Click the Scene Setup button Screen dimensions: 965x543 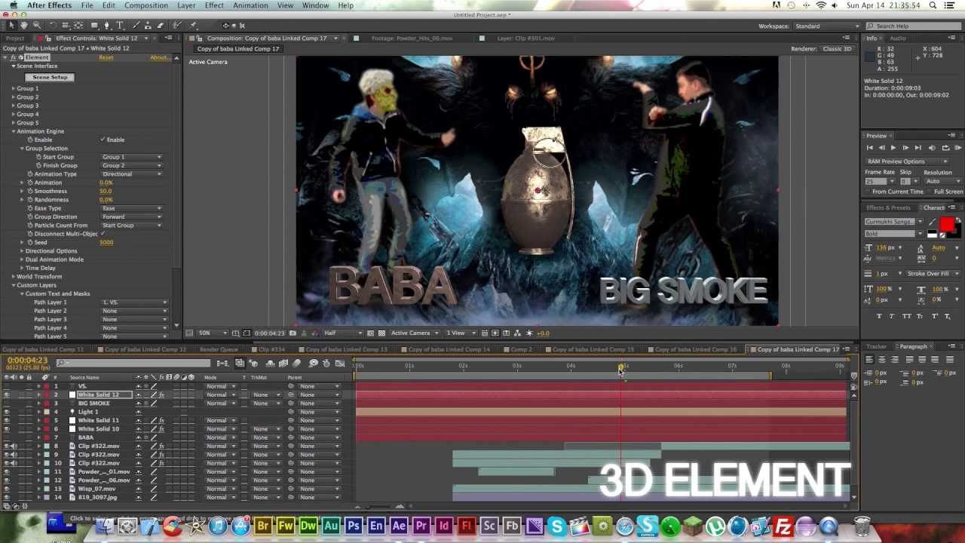pos(50,77)
